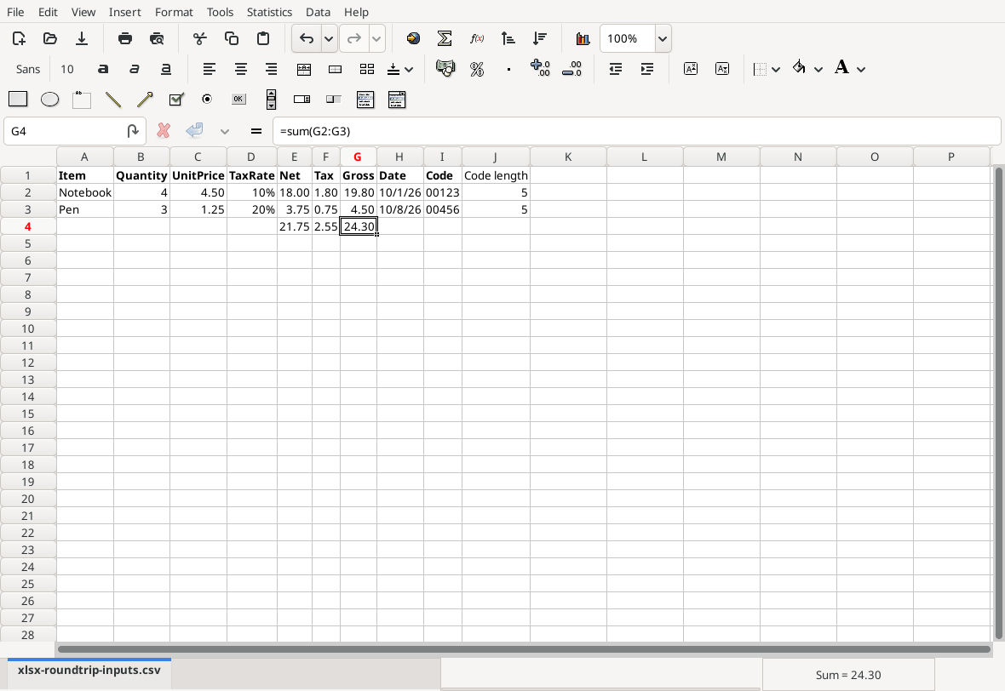Toggle italic formatting
The width and height of the screenshot is (1005, 691).
[x=134, y=69]
